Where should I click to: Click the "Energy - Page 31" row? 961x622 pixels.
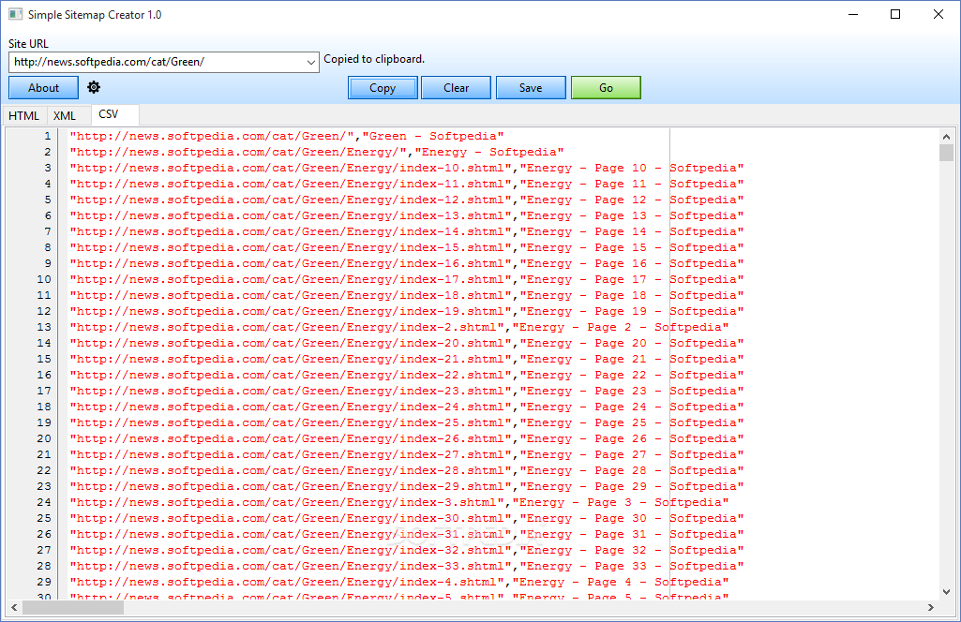(406, 534)
